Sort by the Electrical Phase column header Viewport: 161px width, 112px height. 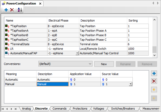(63, 20)
